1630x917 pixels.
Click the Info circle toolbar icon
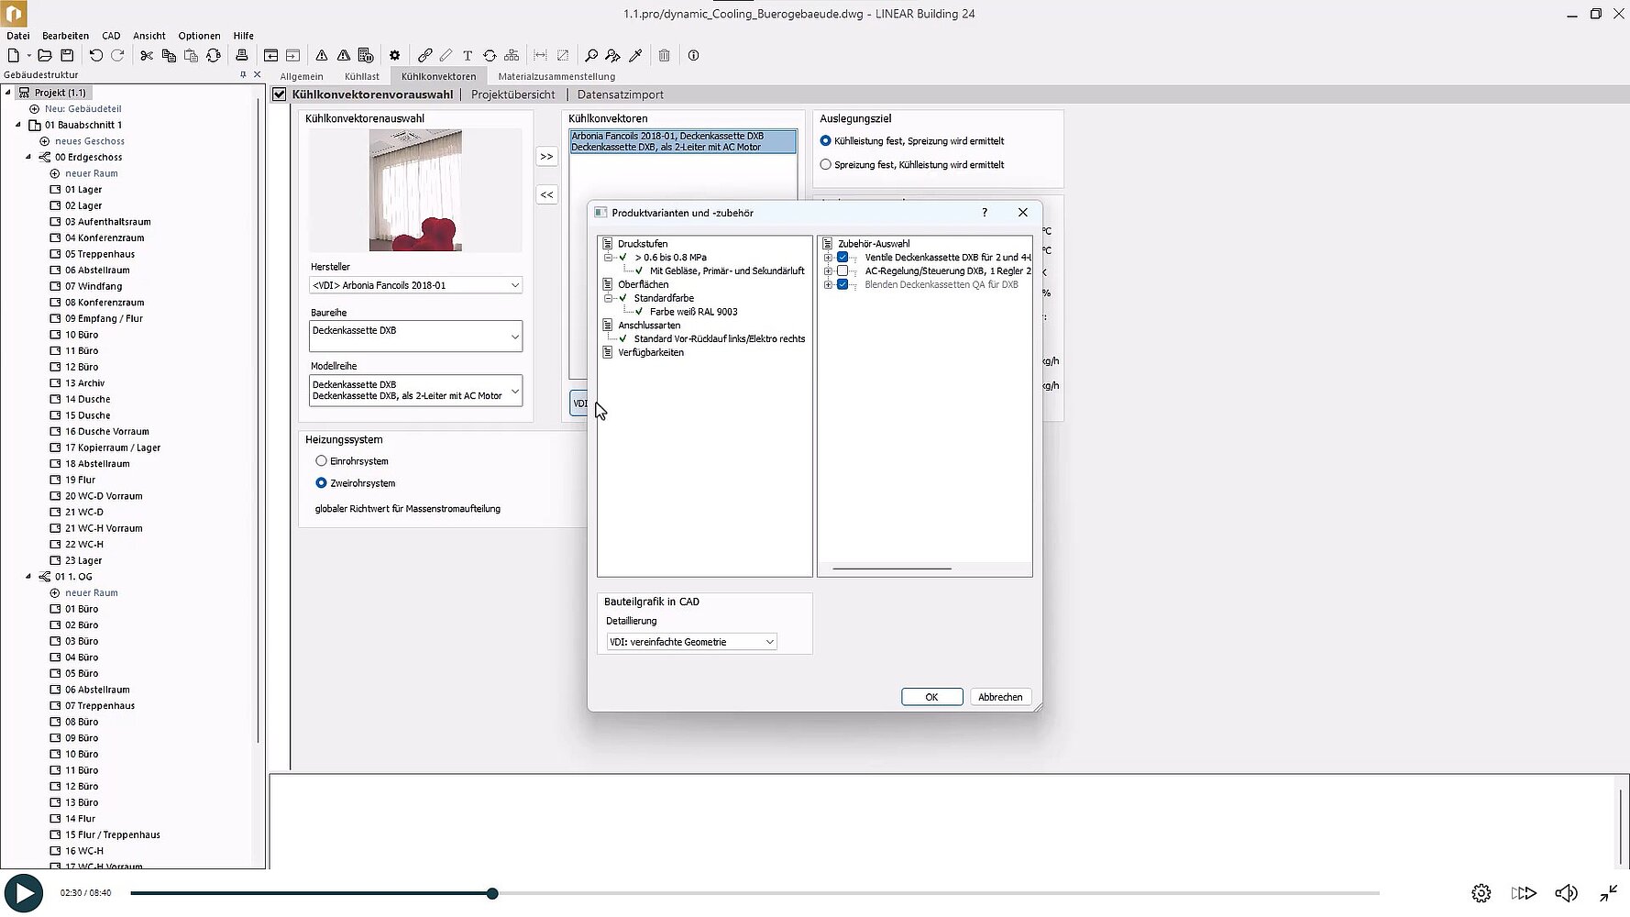pyautogui.click(x=694, y=56)
